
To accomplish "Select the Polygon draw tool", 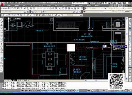I will click(x=2, y=28).
